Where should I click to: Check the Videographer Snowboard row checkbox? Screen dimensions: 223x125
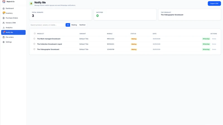[x=34, y=49]
